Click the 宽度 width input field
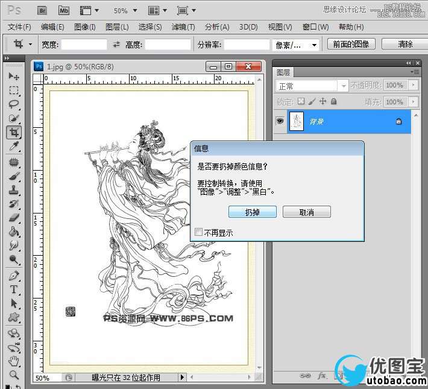The width and height of the screenshot is (428, 389). (x=83, y=45)
